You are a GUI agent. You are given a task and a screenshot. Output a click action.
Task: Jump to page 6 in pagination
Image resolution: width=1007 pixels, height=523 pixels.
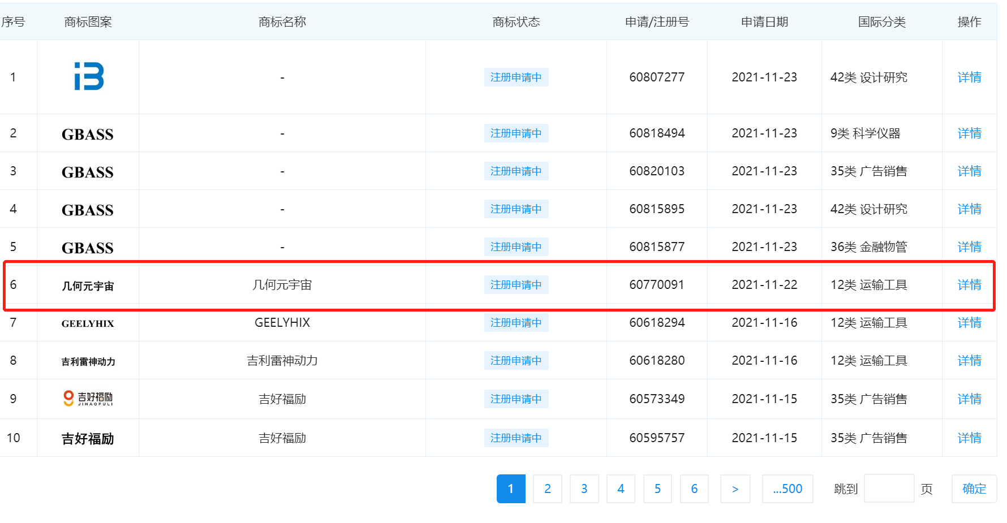point(694,489)
